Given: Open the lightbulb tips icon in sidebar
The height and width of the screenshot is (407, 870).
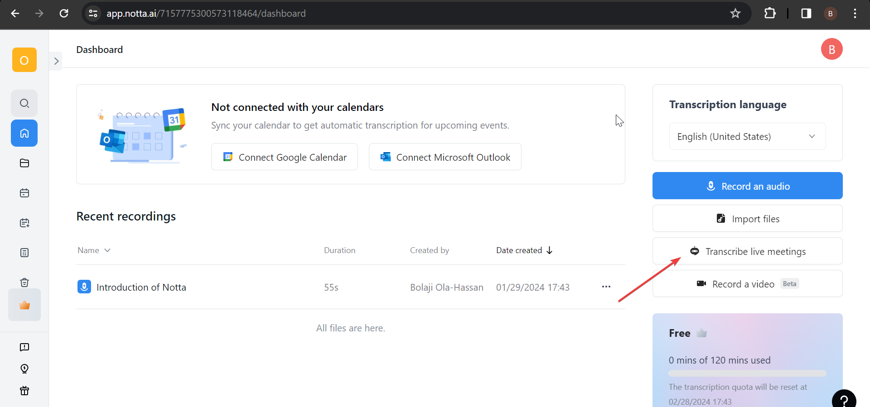Looking at the screenshot, I should point(24,369).
